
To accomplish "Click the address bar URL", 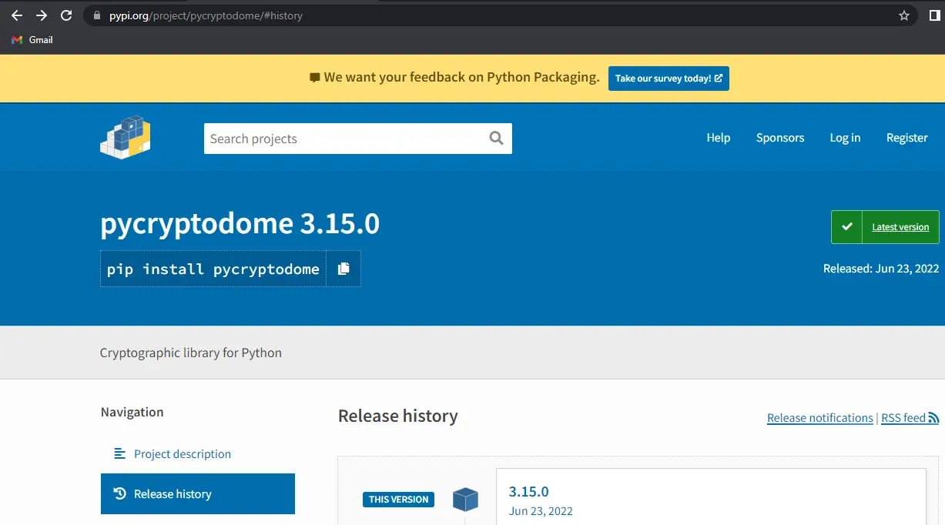I will 206,15.
